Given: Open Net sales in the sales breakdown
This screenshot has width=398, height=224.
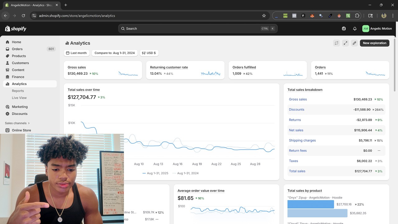Looking at the screenshot, I should pos(296,130).
